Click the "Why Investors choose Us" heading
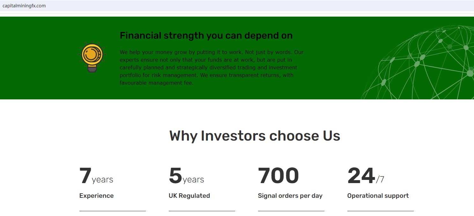Image resolution: width=474 pixels, height=216 pixels. (255, 136)
